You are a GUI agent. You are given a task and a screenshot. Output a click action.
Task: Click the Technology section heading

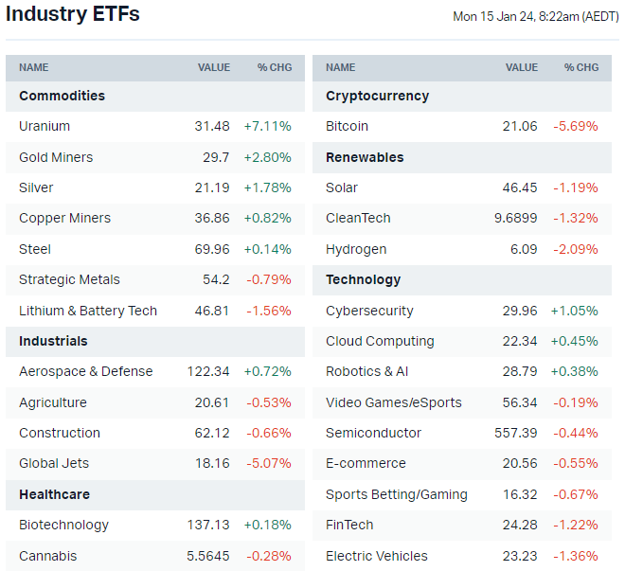coord(363,279)
